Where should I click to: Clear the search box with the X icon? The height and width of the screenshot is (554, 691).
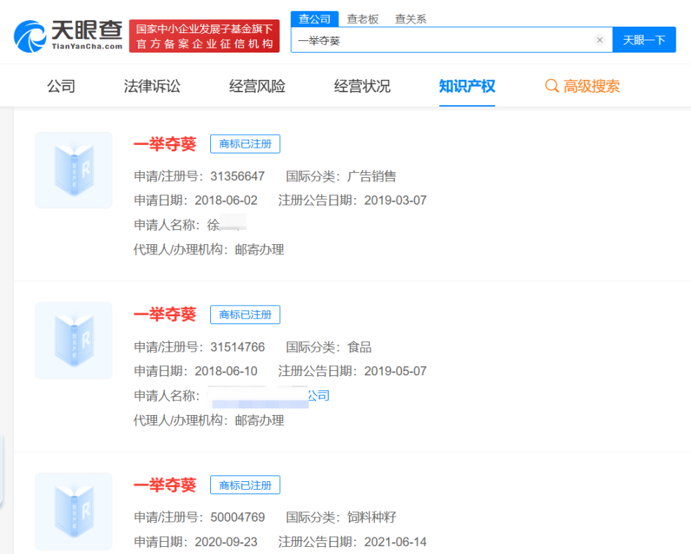[x=600, y=40]
